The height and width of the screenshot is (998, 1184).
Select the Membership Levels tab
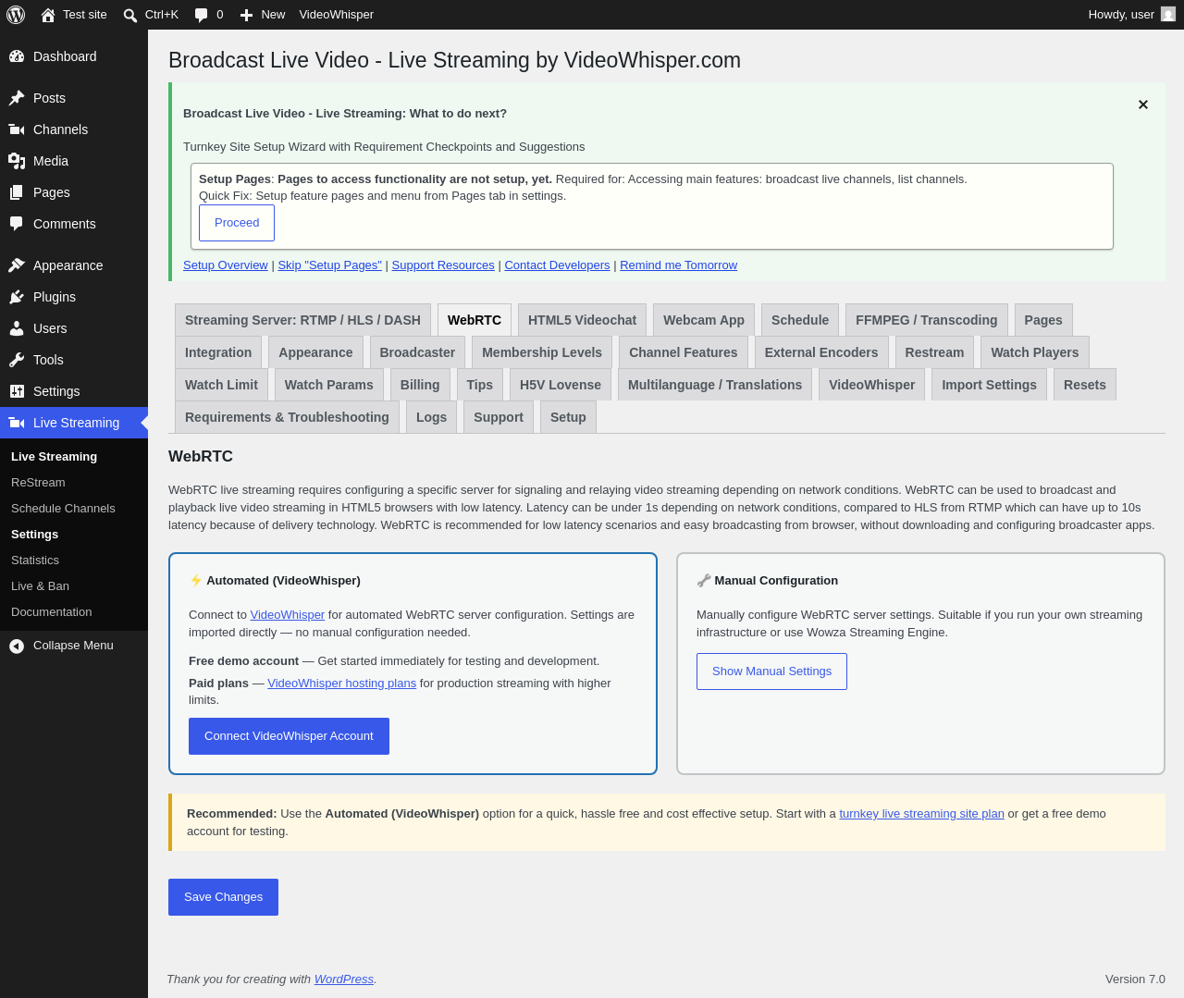click(x=542, y=352)
